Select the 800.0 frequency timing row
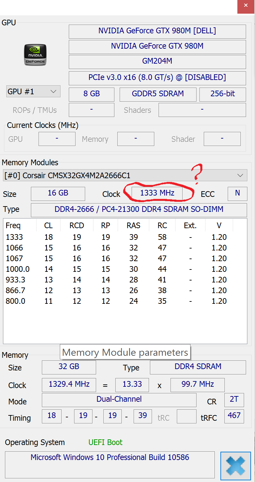Screen dimensions: 255x482 [125, 301]
